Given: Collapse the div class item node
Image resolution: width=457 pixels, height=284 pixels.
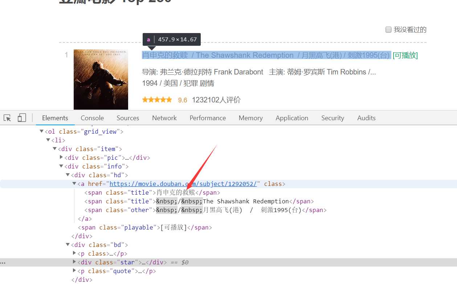Looking at the screenshot, I should point(54,149).
